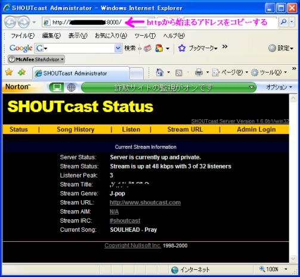Click the search magnifier icon
Screen dimensions: 300x277
[283, 22]
